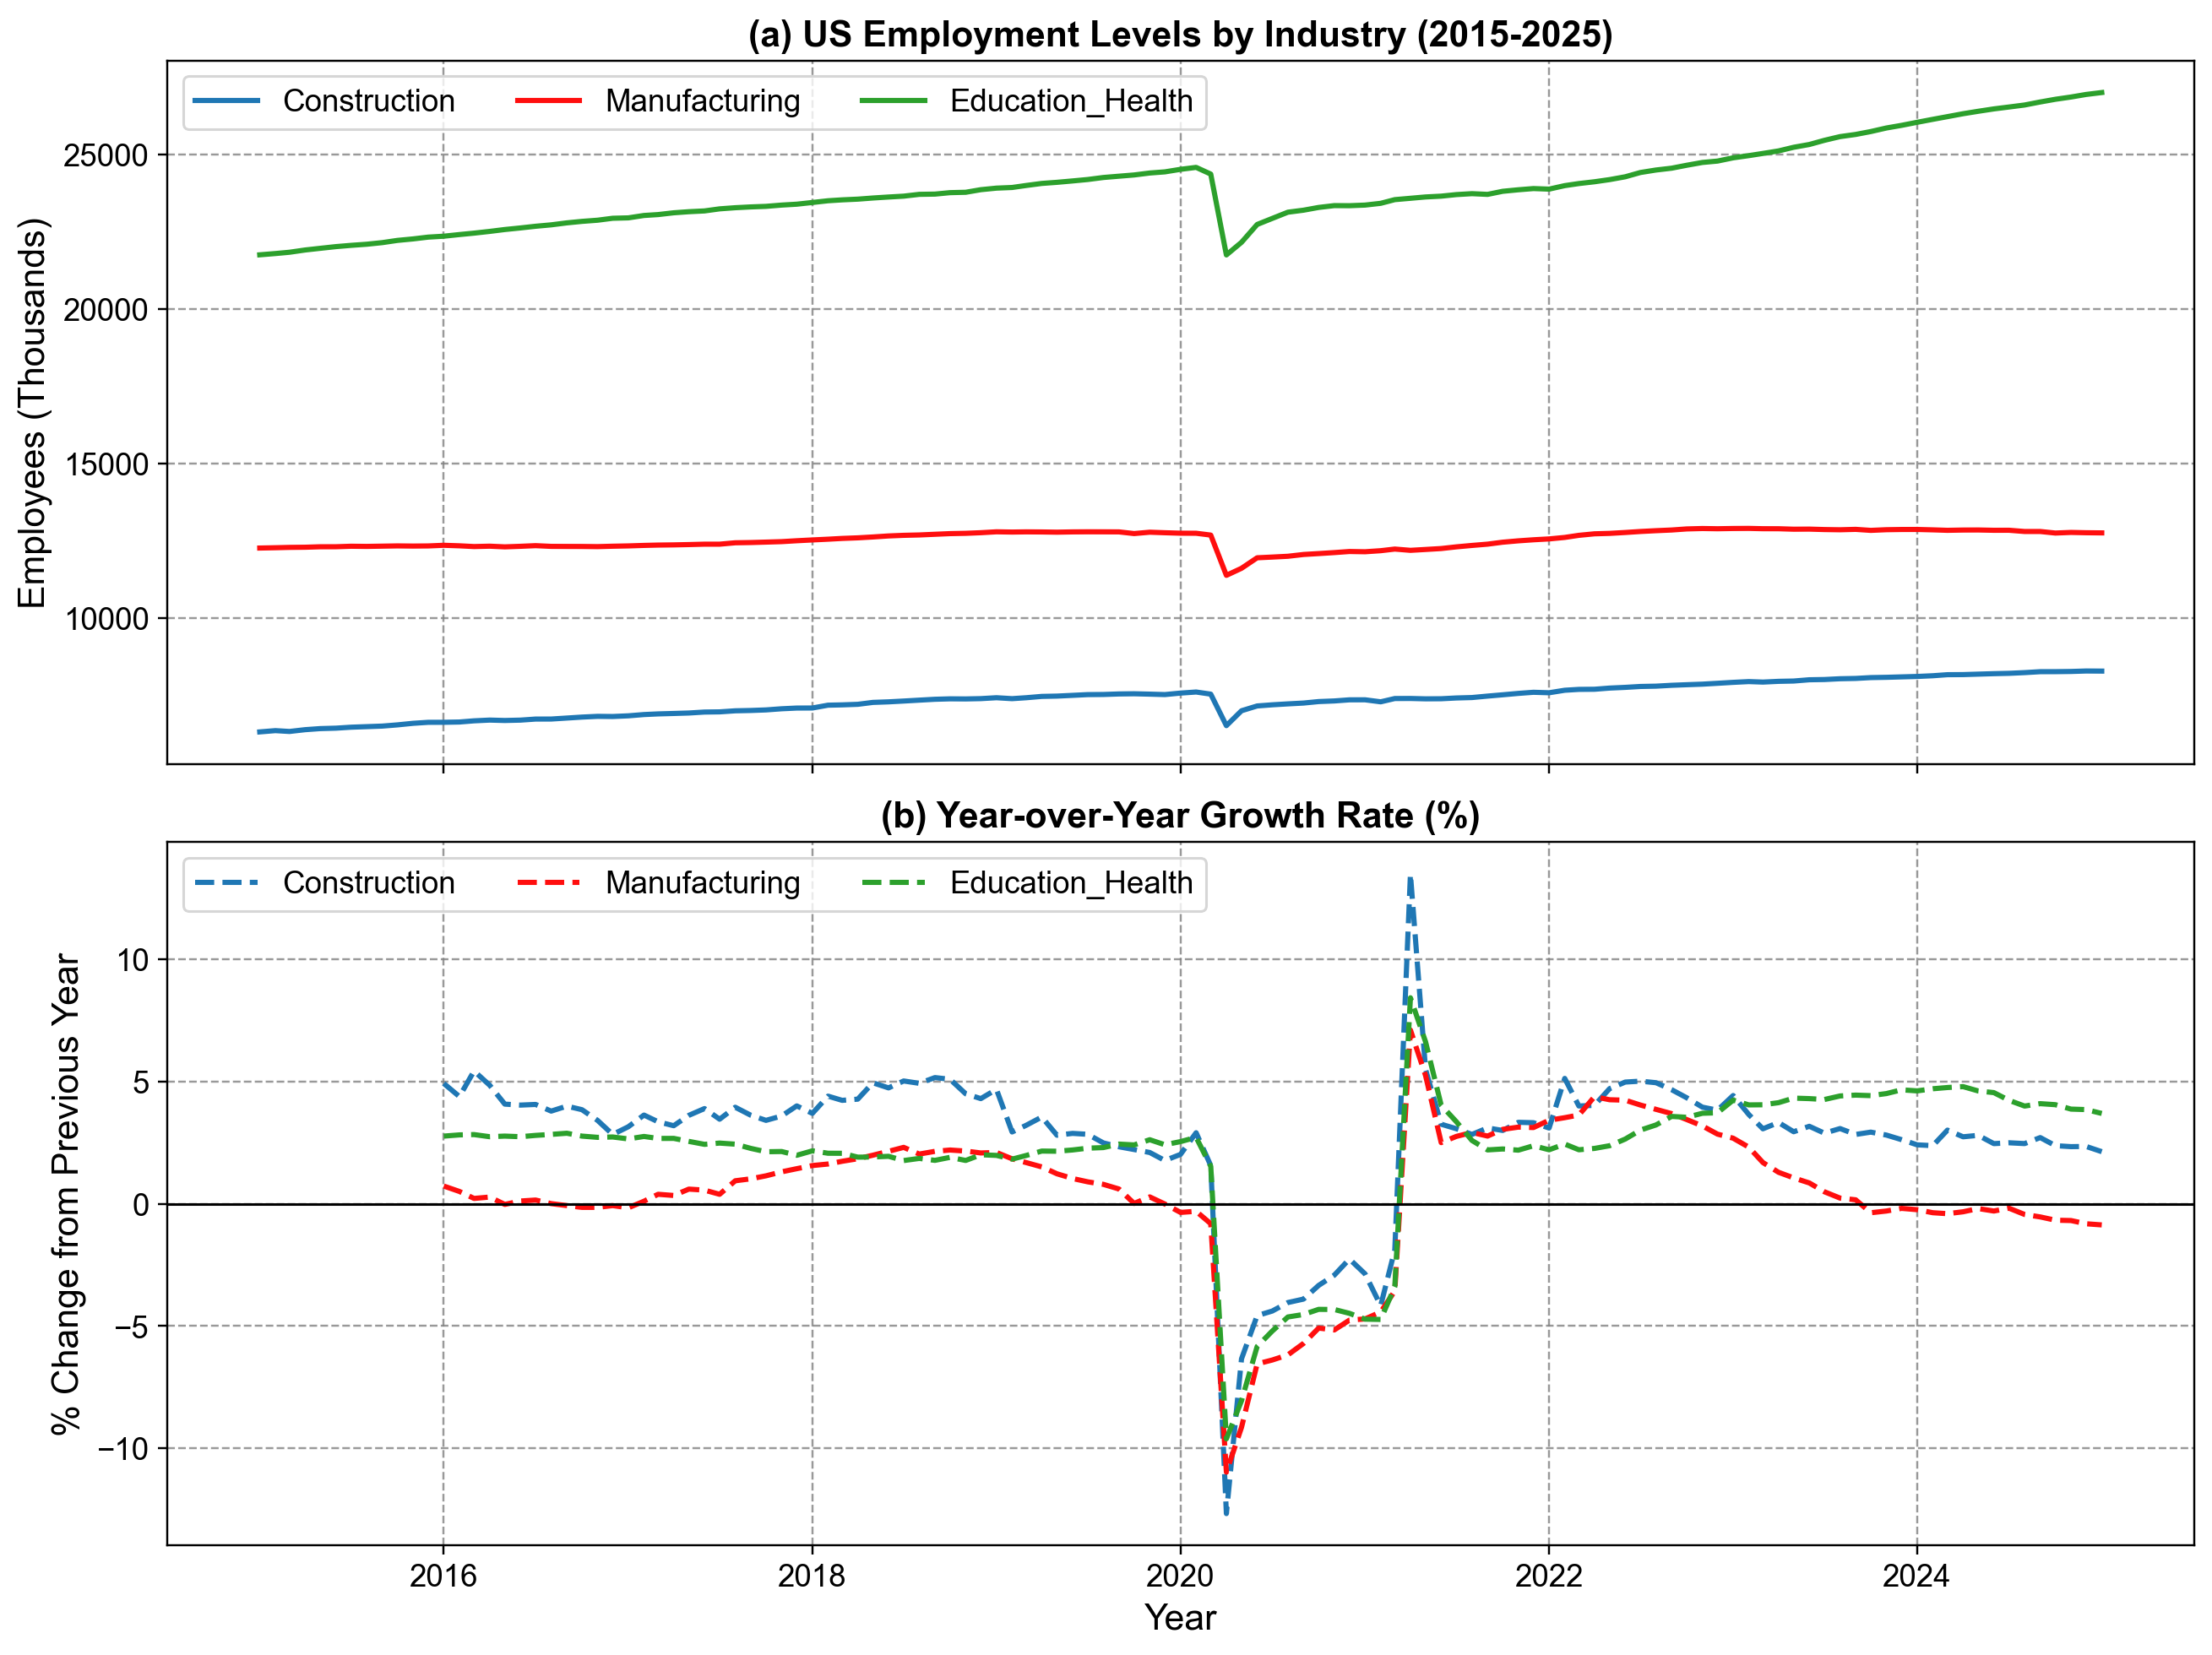This screenshot has width=2212, height=1655.
Task: Click the 2016 x-axis tick label
Action: click(x=443, y=1577)
